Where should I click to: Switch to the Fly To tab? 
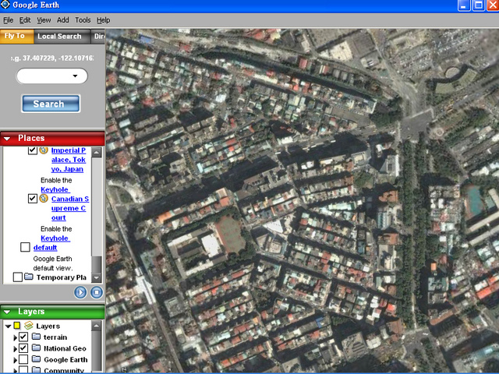tap(16, 37)
